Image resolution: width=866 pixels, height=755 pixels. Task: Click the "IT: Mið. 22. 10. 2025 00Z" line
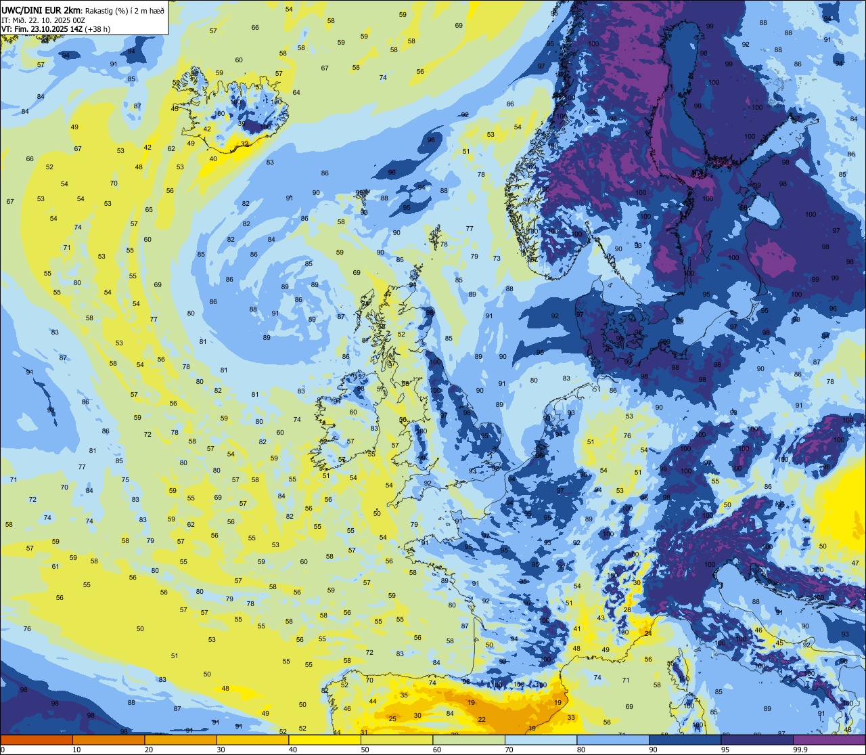43,20
